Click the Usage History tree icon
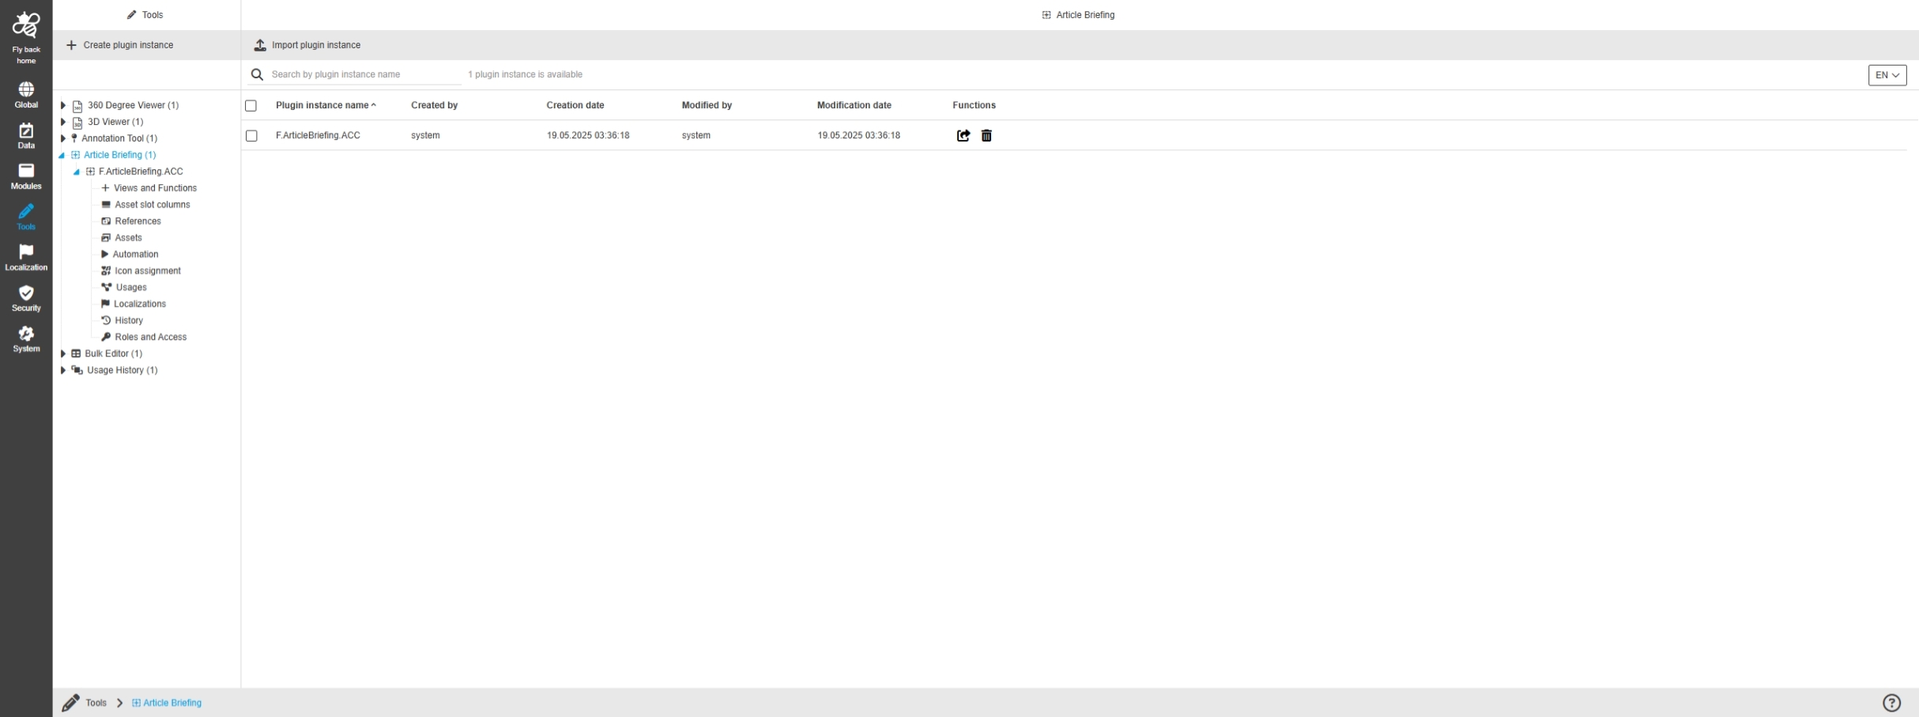Image resolution: width=1919 pixels, height=717 pixels. (x=77, y=370)
